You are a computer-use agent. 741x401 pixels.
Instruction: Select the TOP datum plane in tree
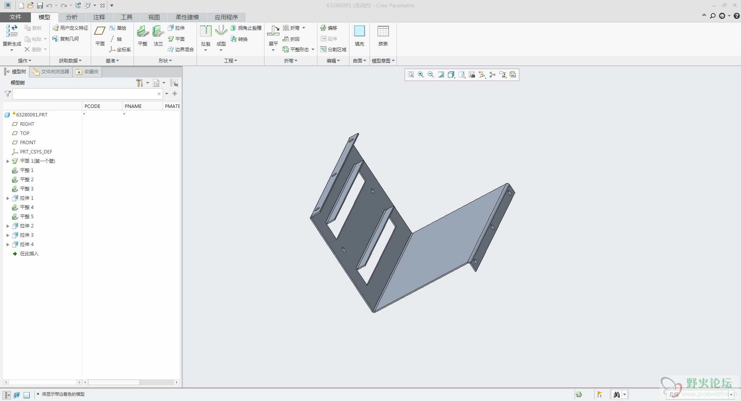point(24,133)
